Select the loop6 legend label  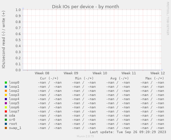click(14, 107)
